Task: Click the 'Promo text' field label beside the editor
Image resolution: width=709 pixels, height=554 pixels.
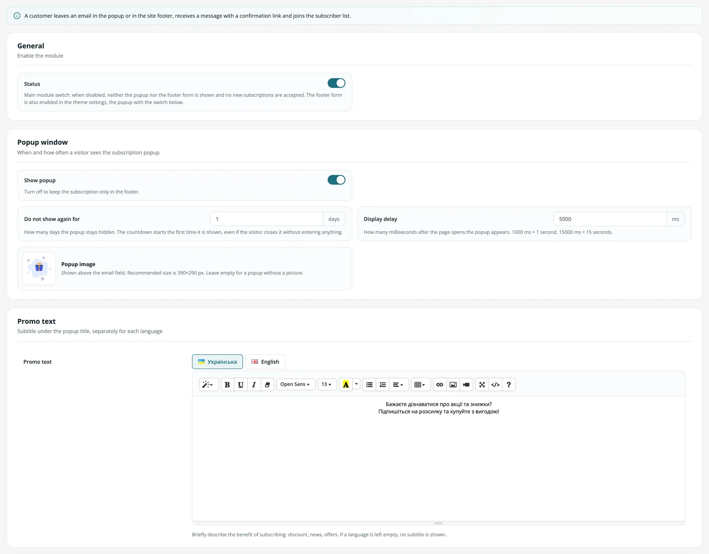Action: click(38, 362)
